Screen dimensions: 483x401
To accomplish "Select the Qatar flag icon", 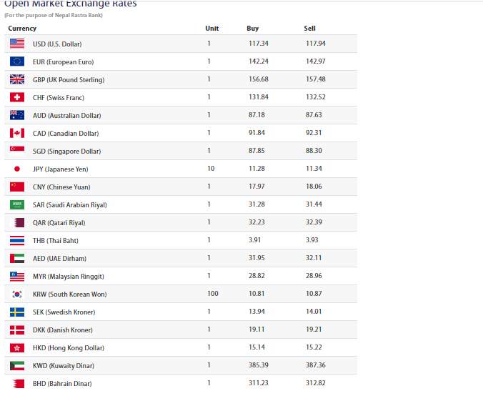I will point(17,222).
